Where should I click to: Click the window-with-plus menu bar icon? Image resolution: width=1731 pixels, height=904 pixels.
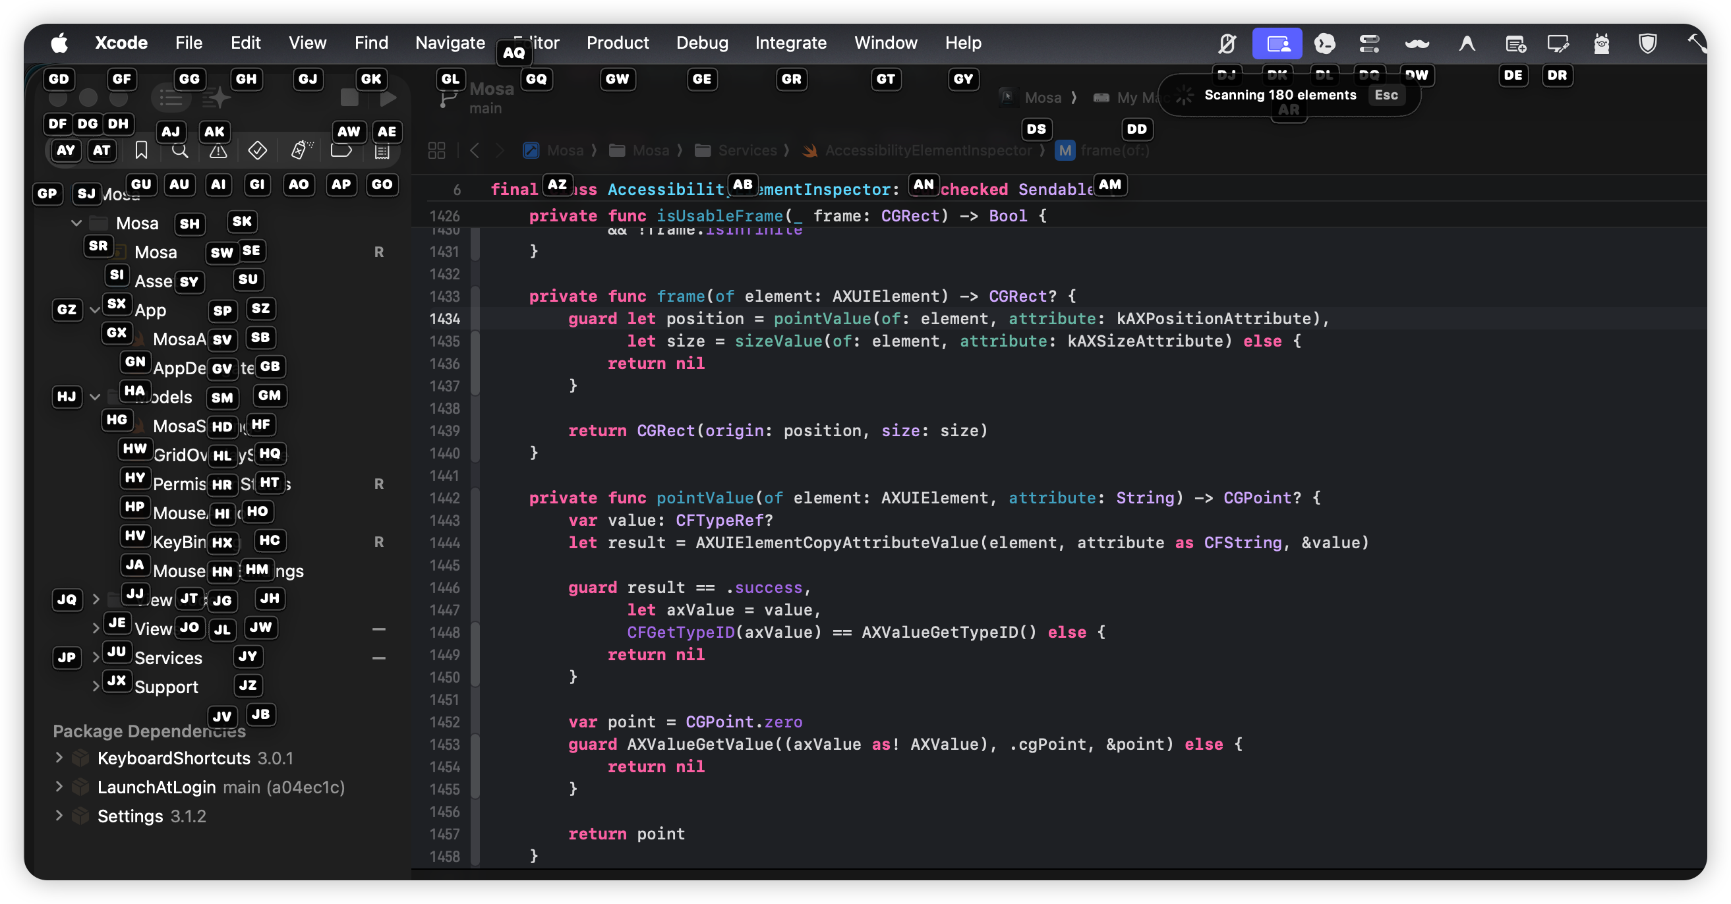[x=1515, y=44]
